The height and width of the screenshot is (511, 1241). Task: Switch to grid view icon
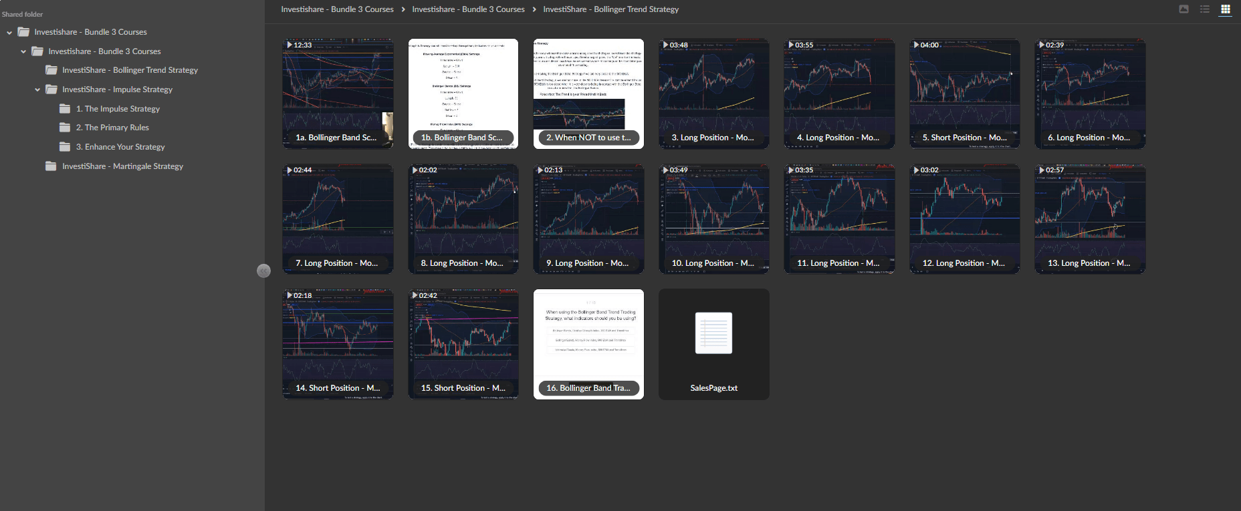(x=1225, y=9)
